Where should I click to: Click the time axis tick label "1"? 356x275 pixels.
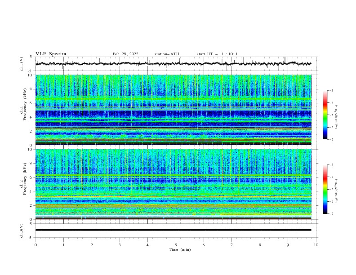(63, 245)
